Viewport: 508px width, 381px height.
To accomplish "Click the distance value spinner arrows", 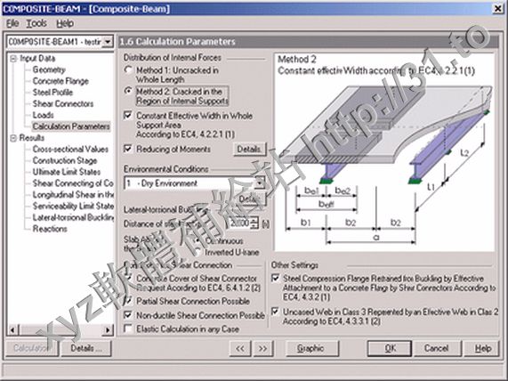I will coord(254,223).
